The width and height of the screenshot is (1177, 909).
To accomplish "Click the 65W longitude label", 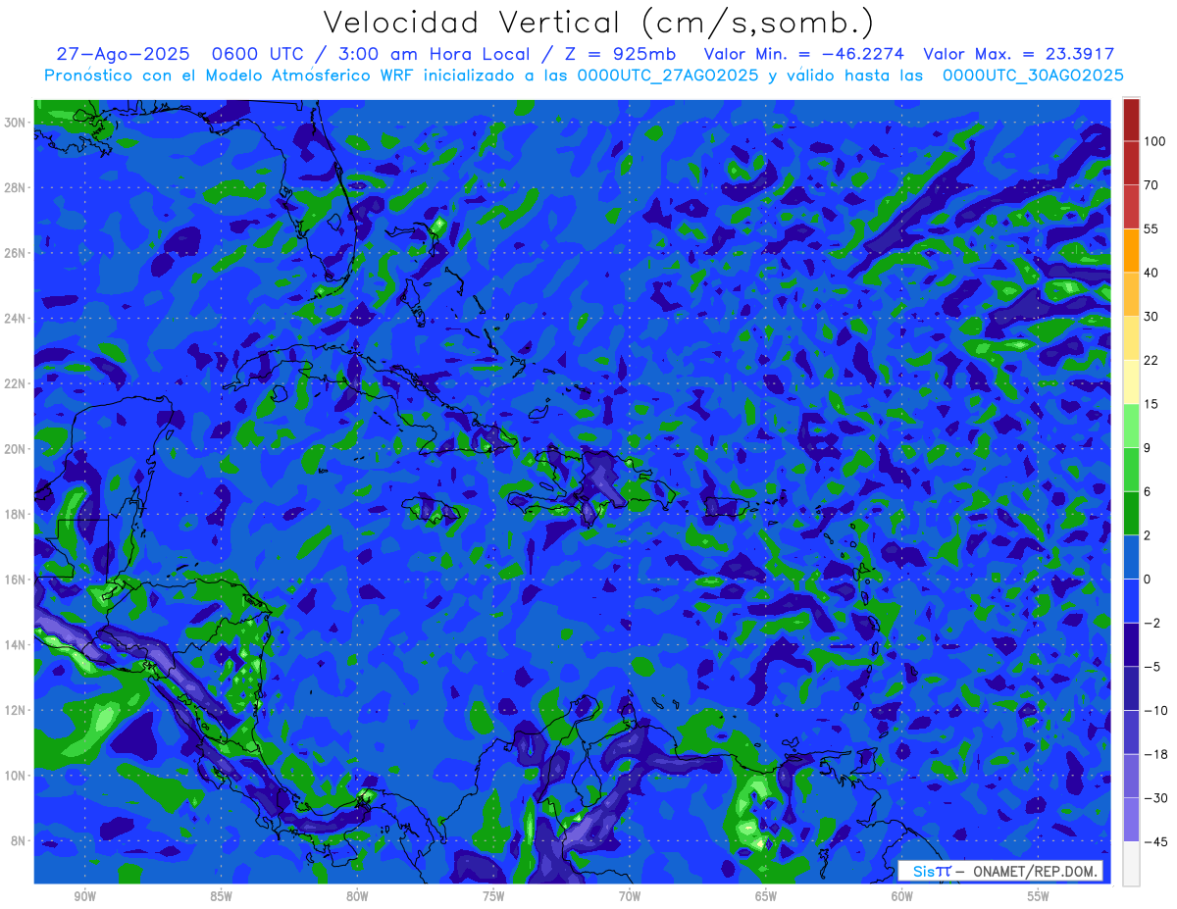I will click(766, 896).
